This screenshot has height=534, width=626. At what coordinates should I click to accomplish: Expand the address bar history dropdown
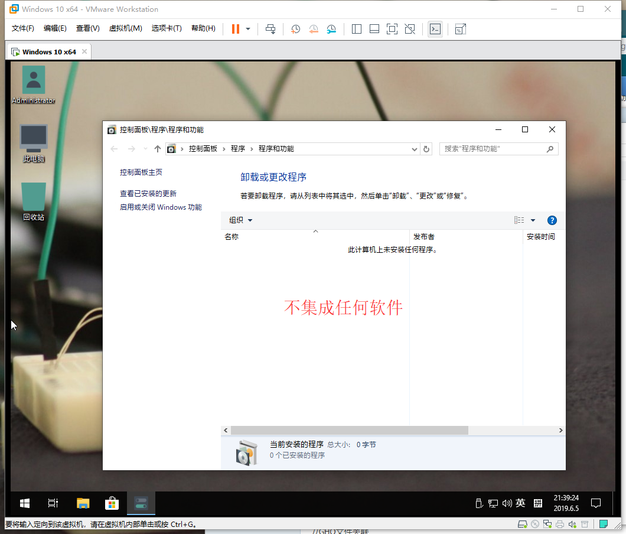(x=415, y=149)
